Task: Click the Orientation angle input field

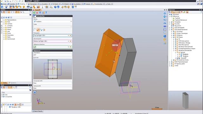Action: click(53, 55)
